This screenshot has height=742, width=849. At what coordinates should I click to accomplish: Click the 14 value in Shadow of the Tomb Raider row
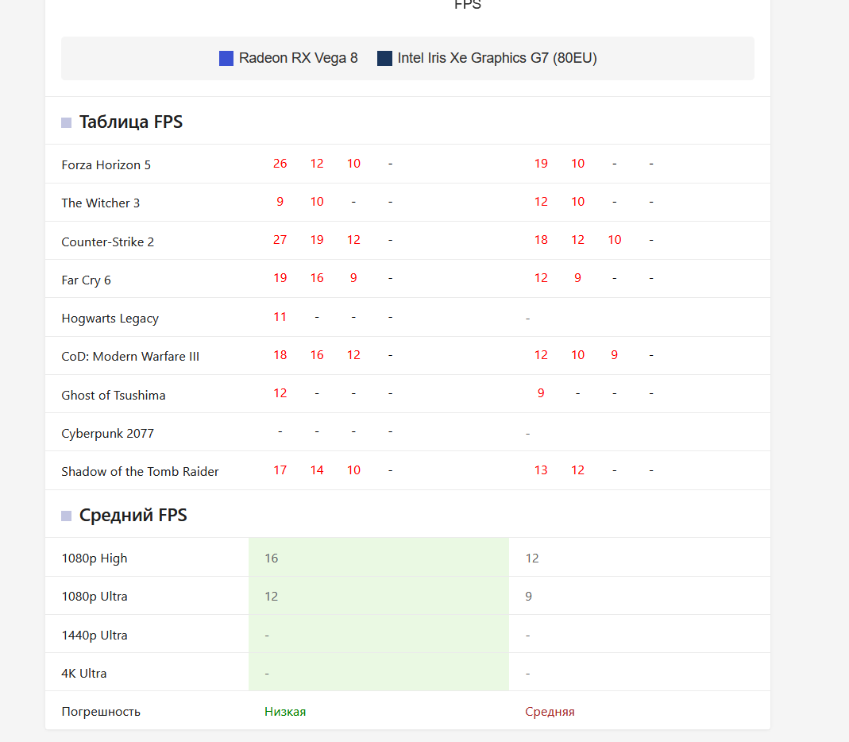[x=317, y=470]
